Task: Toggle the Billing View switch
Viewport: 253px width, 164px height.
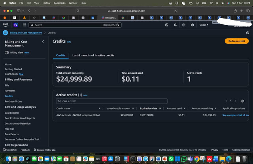Action: (x=7, y=52)
